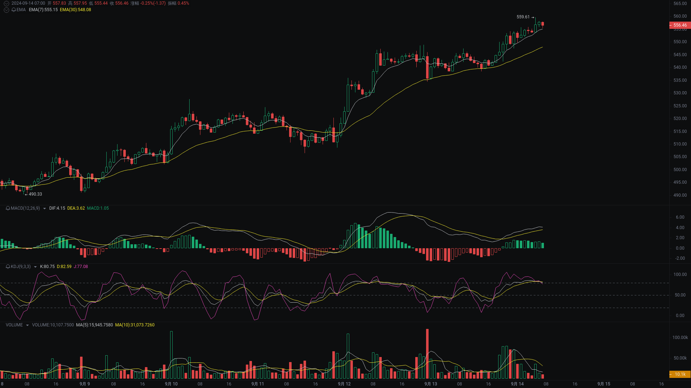Click the DIF:4.15 value label
Screen dimensions: 691x388
point(57,208)
